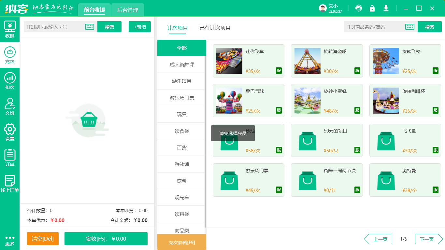Select the 游乐场门票 category in the list
The height and width of the screenshot is (250, 445).
click(x=182, y=98)
